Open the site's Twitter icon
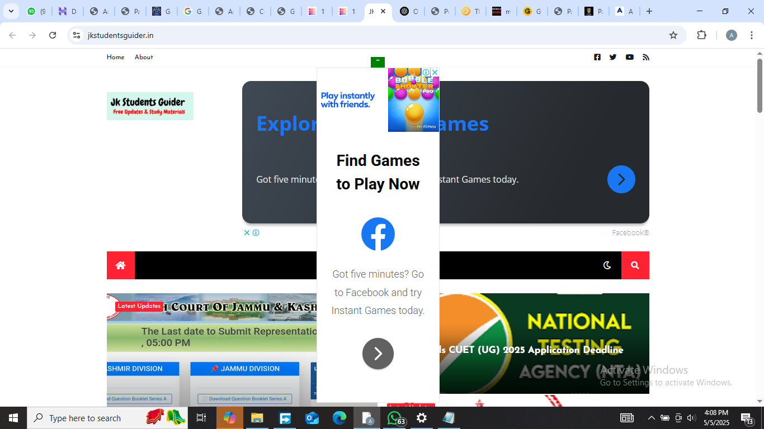 (x=613, y=57)
